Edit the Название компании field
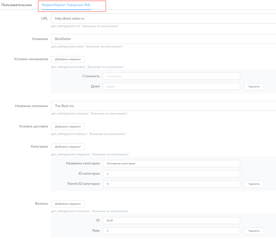276x240 pixels. [164, 106]
